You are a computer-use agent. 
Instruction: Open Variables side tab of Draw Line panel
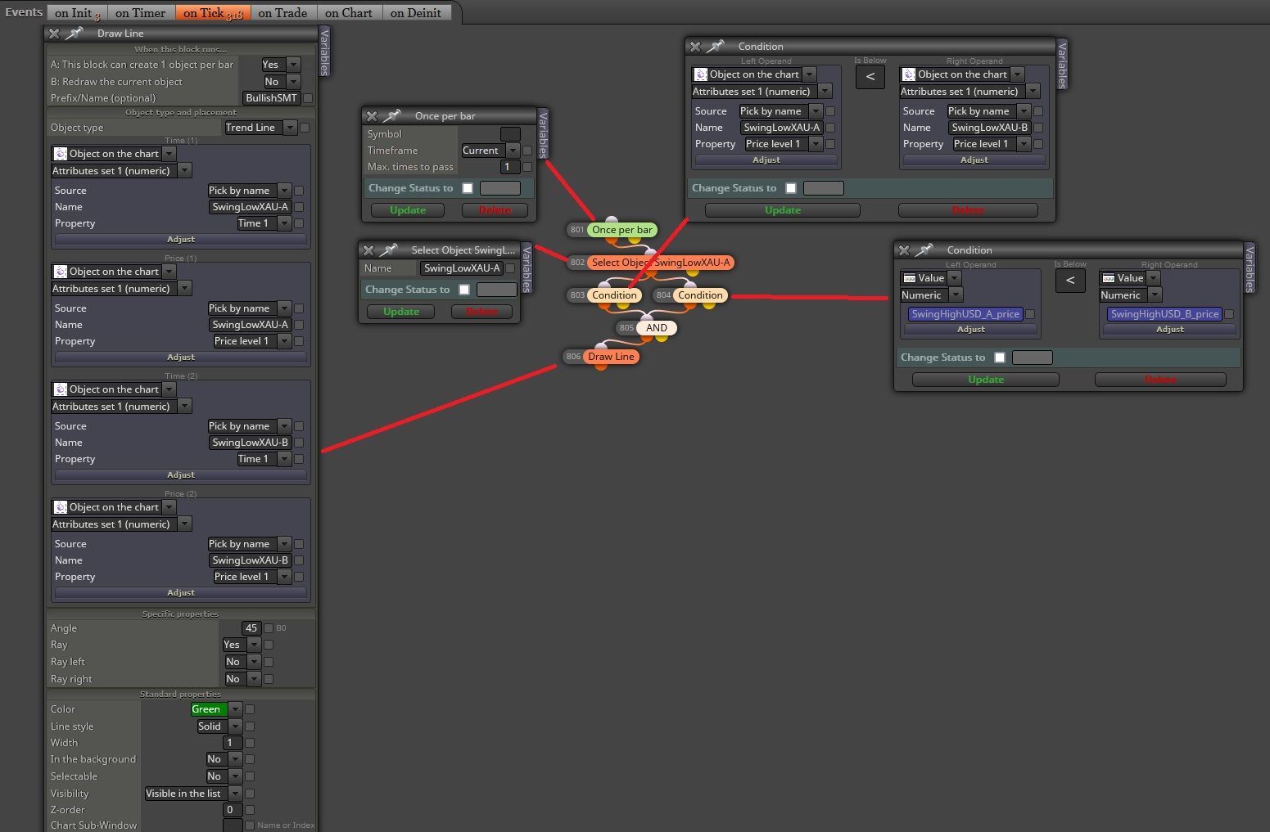[324, 51]
